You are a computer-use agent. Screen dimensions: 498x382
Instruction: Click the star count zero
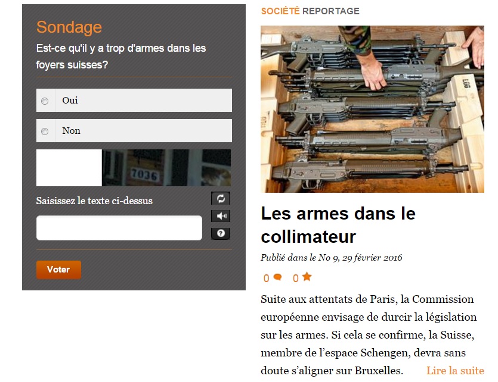click(296, 278)
